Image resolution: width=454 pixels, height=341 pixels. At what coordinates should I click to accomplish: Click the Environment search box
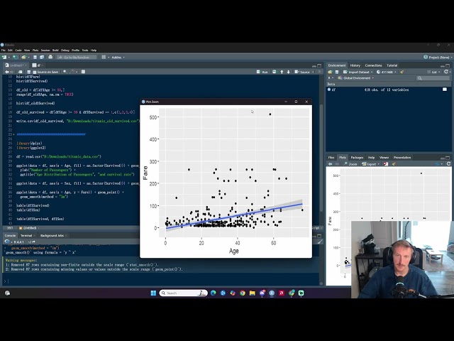coord(433,78)
